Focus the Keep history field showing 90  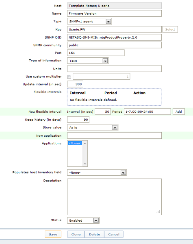click(78, 120)
